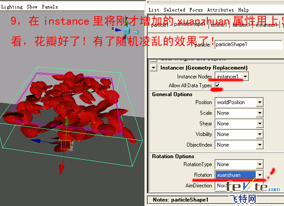Viewport: 284px width, 206px height.
Task: Open the Help menu
Action: (243, 10)
